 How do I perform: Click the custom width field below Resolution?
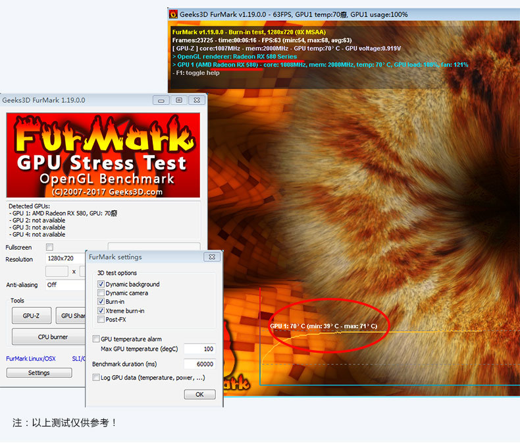(x=57, y=272)
